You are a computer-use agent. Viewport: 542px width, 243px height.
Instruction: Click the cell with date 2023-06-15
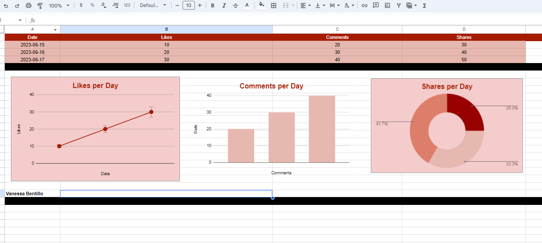tap(32, 45)
